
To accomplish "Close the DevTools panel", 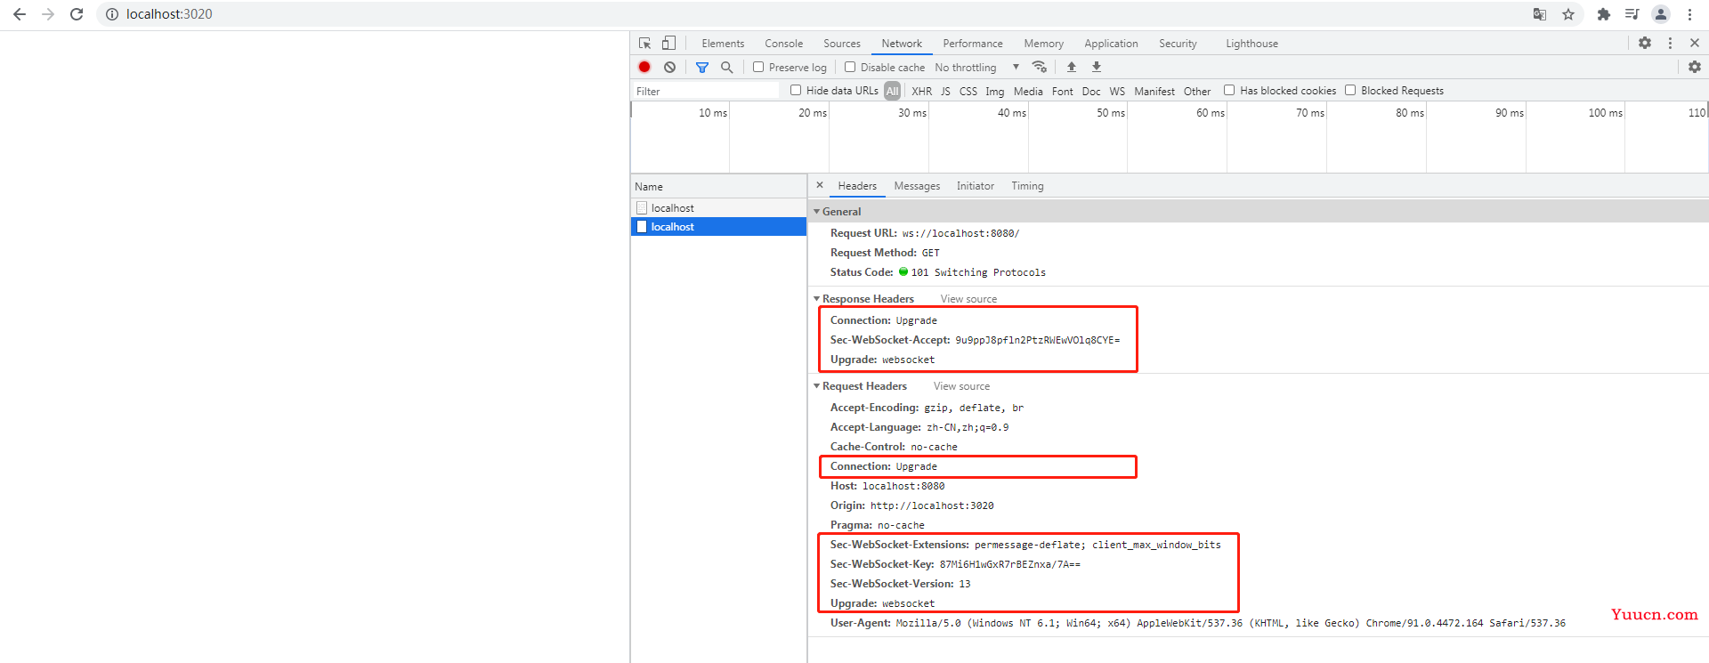I will coord(1695,43).
